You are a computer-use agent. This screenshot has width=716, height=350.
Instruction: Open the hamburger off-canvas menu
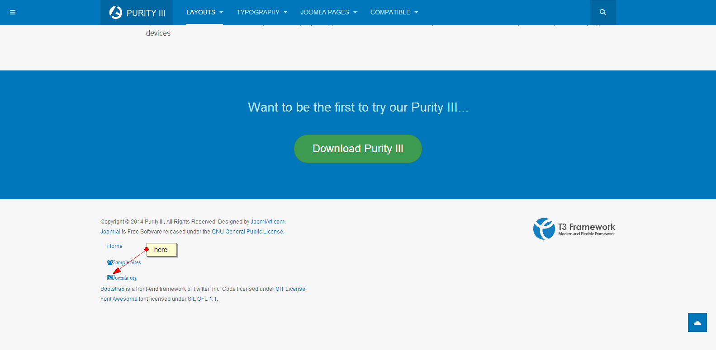(x=13, y=12)
